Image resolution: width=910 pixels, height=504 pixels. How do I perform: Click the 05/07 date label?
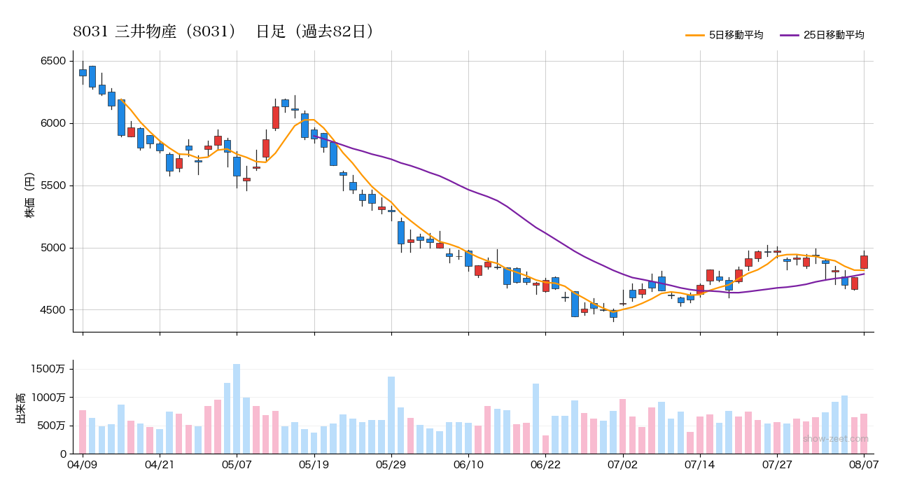pos(237,464)
